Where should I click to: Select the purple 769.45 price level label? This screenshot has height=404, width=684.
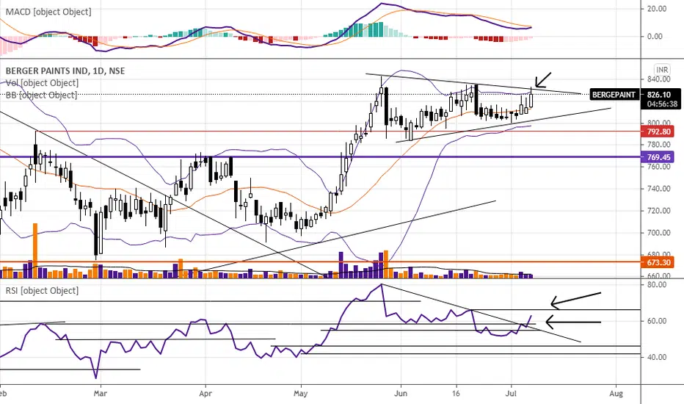(657, 156)
